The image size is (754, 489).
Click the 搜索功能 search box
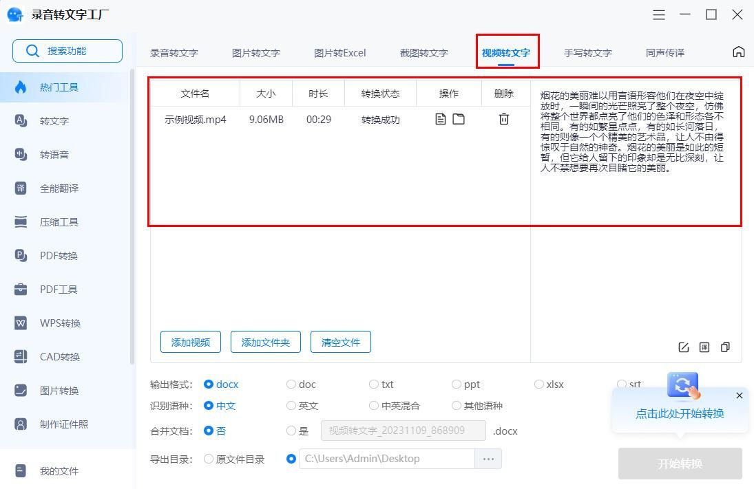(67, 51)
